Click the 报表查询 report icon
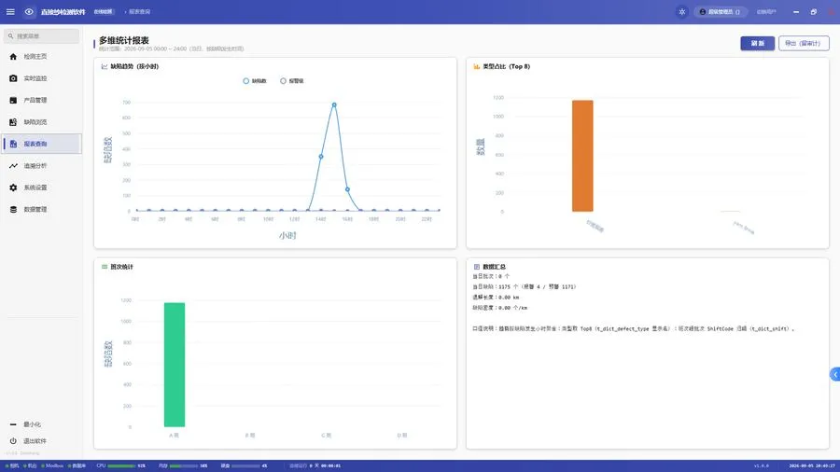Image resolution: width=840 pixels, height=472 pixels. point(13,144)
